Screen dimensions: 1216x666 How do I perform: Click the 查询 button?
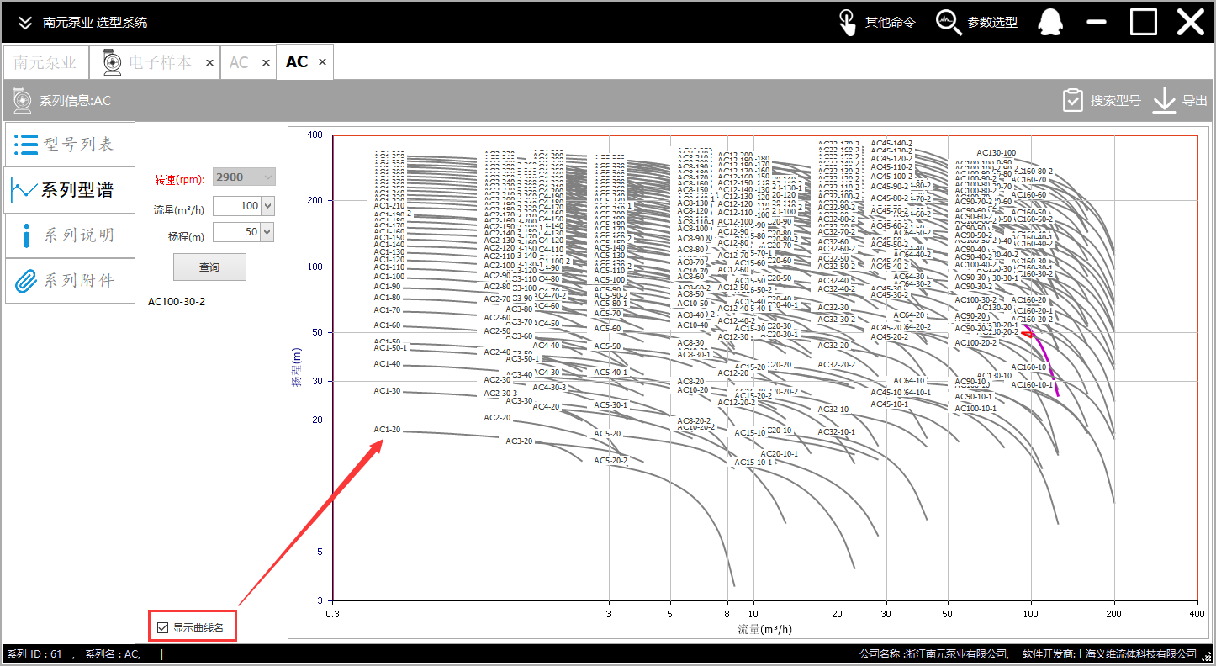[209, 267]
